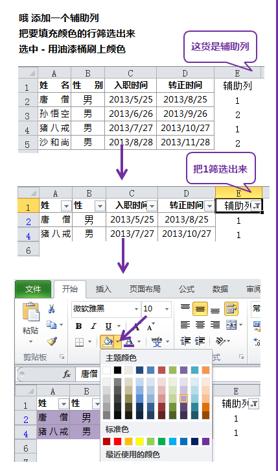Click the Top Align icon
The height and width of the screenshot is (471, 278).
point(185,308)
